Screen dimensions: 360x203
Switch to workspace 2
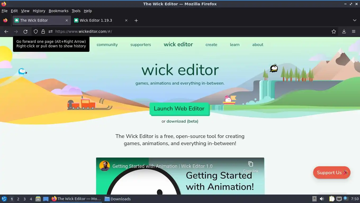point(18,199)
